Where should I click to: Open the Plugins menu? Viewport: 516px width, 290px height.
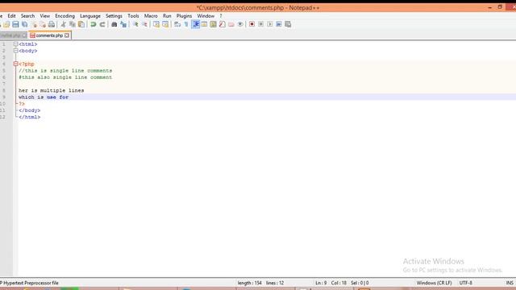pyautogui.click(x=184, y=16)
